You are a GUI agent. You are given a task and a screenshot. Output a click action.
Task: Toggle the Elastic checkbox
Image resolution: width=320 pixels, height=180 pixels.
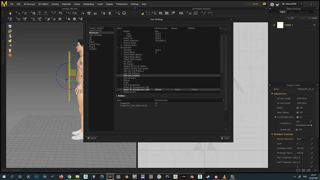[297, 108]
